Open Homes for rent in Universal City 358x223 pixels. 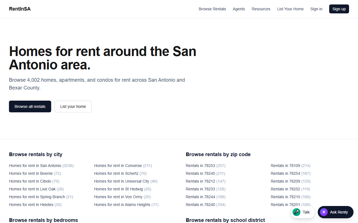tap(126, 181)
